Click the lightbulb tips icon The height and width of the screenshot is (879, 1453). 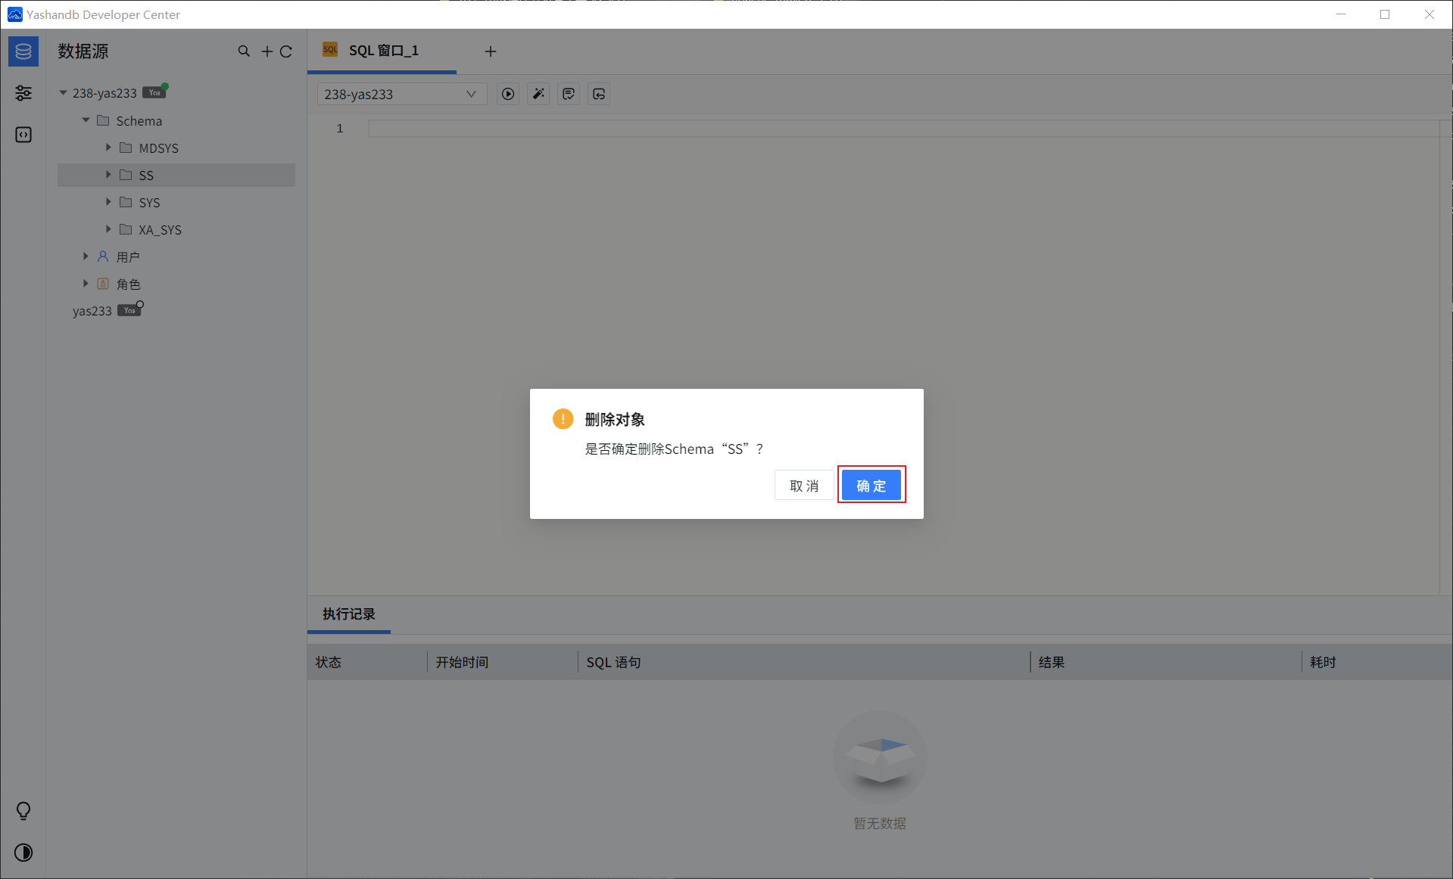[x=23, y=811]
